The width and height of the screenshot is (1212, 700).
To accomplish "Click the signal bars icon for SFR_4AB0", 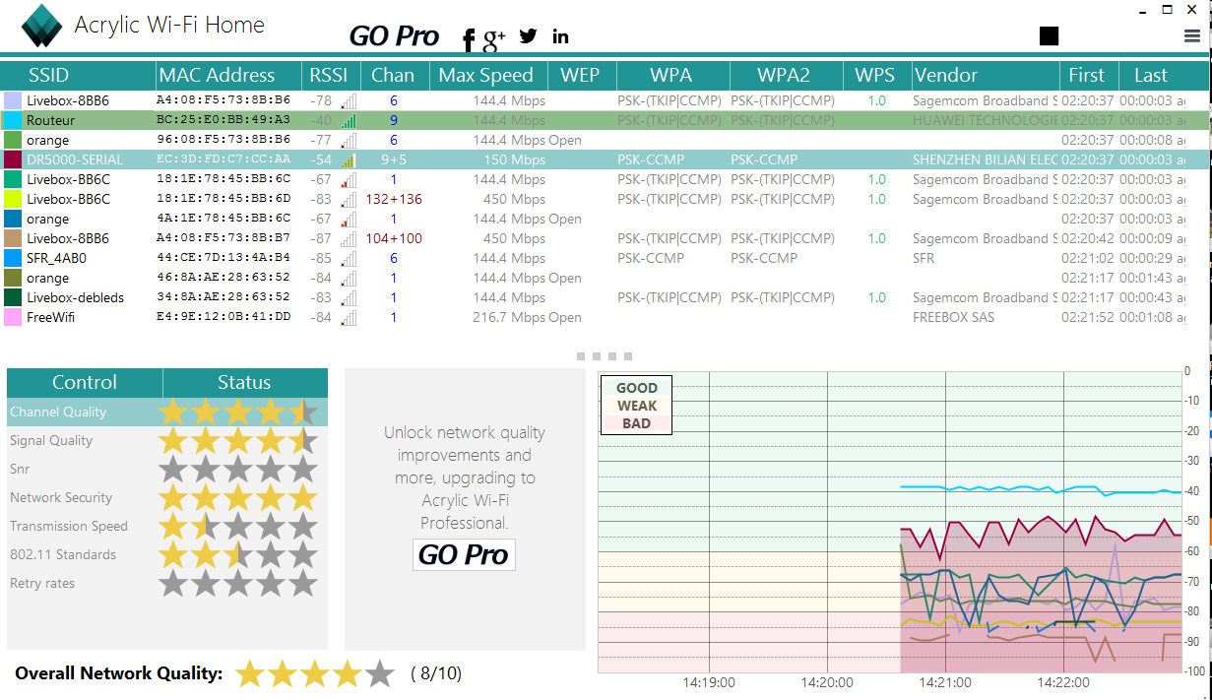I will (x=349, y=259).
